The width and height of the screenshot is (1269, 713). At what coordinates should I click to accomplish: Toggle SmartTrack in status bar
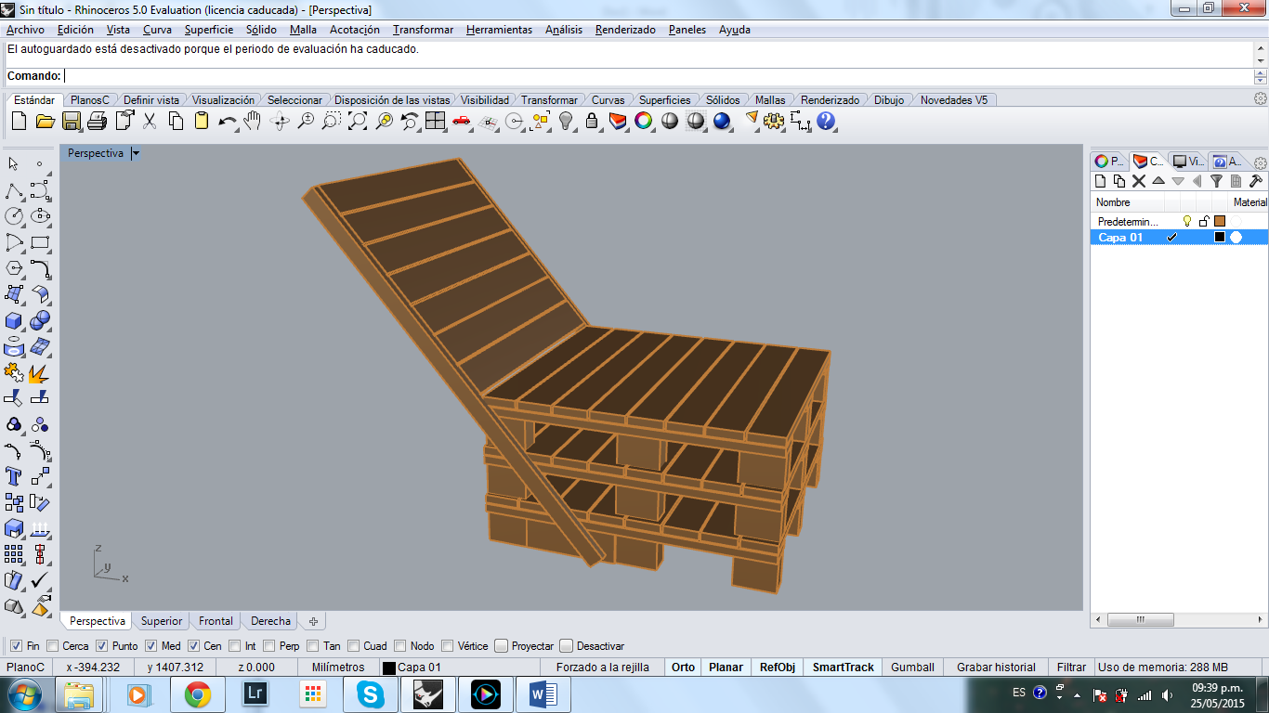844,668
